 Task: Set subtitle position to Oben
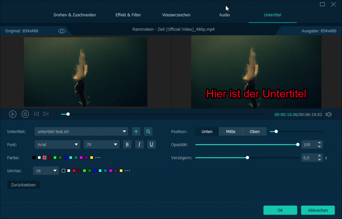coord(254,131)
